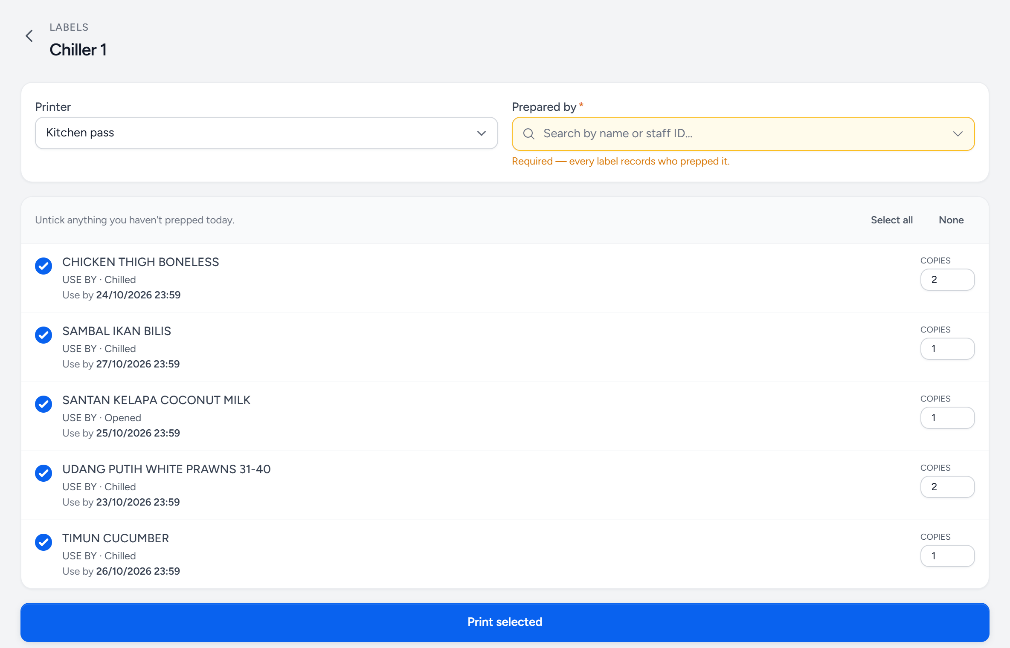Click use-by date 27/10/2026 23:59

(x=138, y=364)
